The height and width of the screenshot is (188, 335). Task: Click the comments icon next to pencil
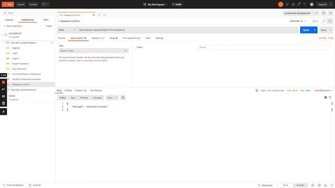(x=330, y=21)
